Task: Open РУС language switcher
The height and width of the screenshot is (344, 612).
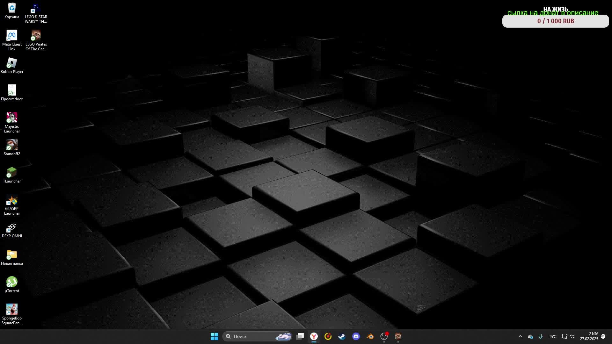Action: (553, 336)
